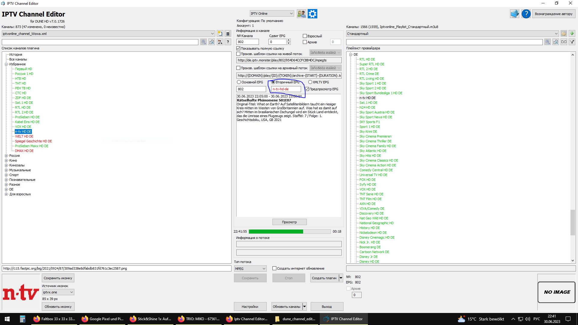578x325 pixels.
Task: Click the Настройки button
Action: pyautogui.click(x=250, y=307)
